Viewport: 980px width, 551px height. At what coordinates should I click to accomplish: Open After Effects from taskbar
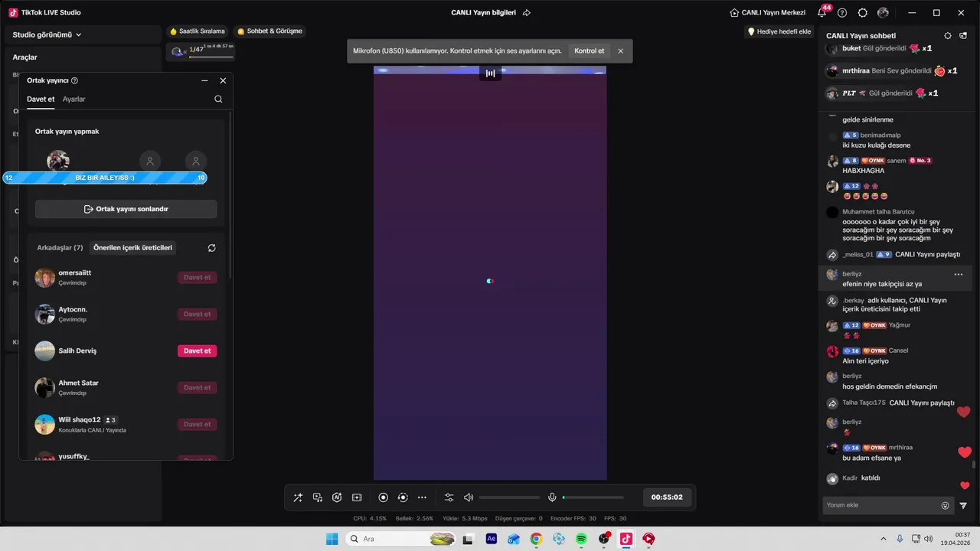point(492,539)
